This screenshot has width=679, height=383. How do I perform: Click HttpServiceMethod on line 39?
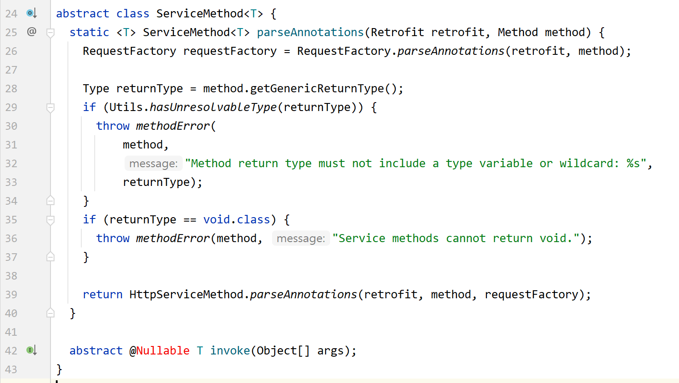(x=186, y=295)
